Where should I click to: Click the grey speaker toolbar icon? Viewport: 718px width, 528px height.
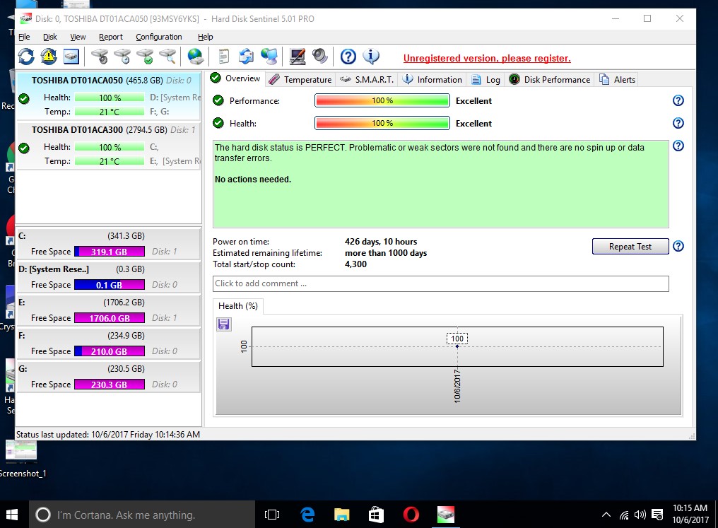[319, 57]
